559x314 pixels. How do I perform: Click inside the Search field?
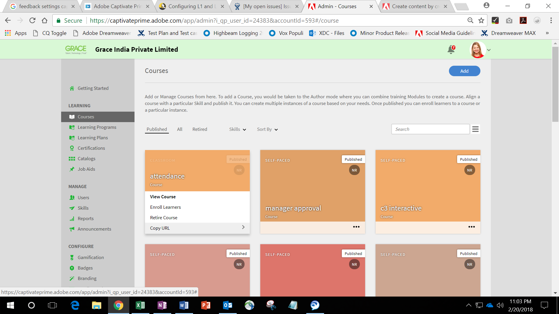[430, 129]
